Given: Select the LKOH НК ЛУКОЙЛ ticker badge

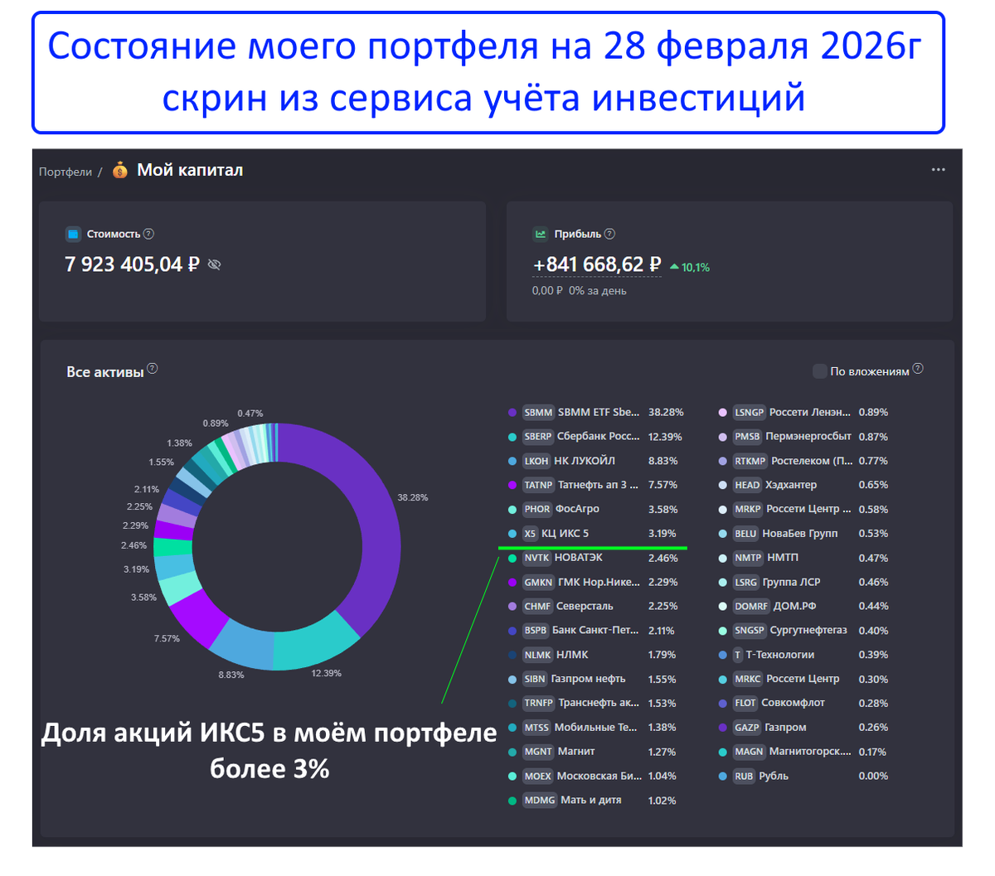Looking at the screenshot, I should [x=536, y=460].
